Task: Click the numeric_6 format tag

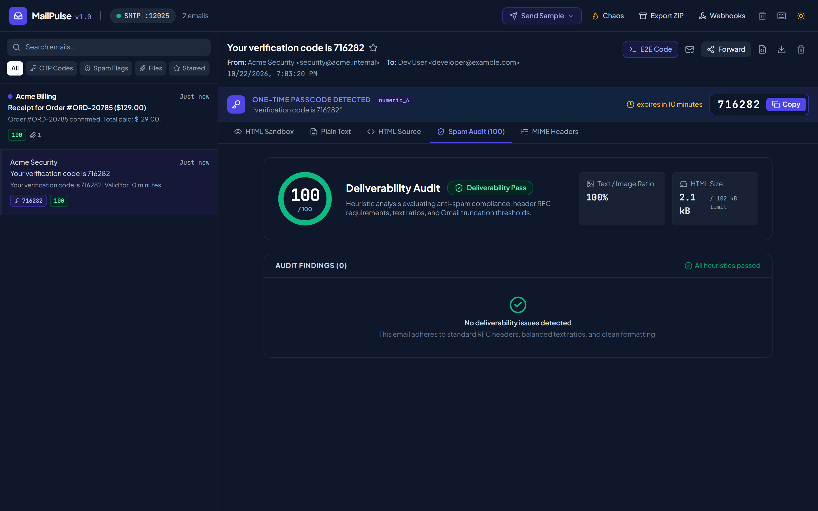Action: (x=394, y=100)
